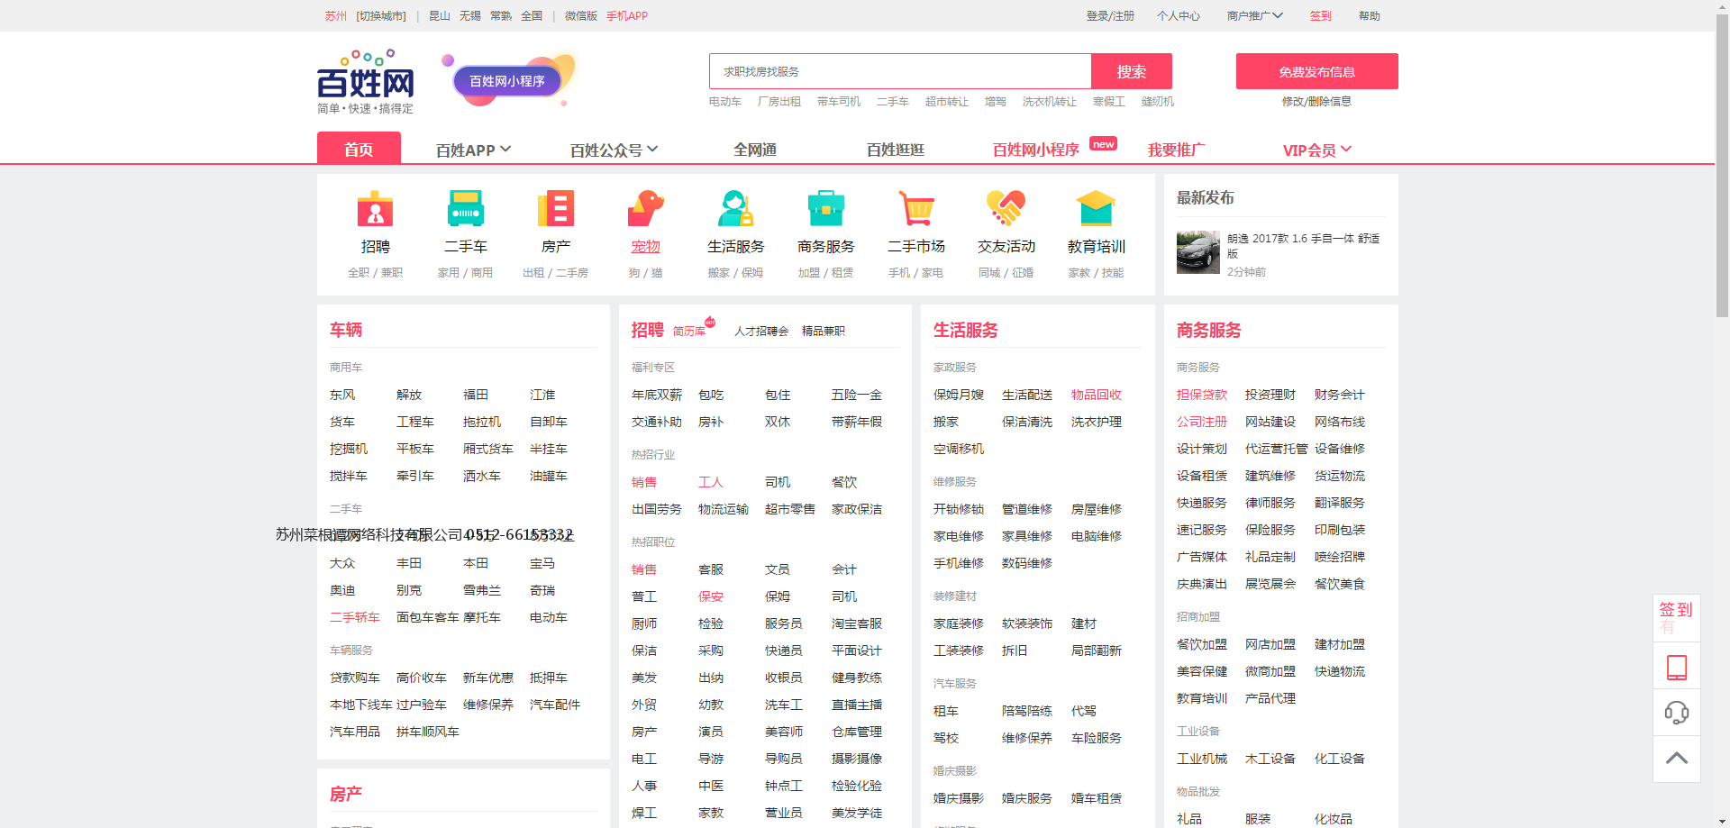Click the 免费发布信息 button
The image size is (1730, 828).
point(1317,71)
